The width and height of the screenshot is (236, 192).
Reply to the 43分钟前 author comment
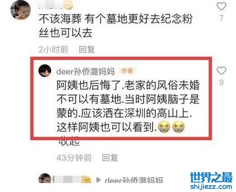click(110, 158)
